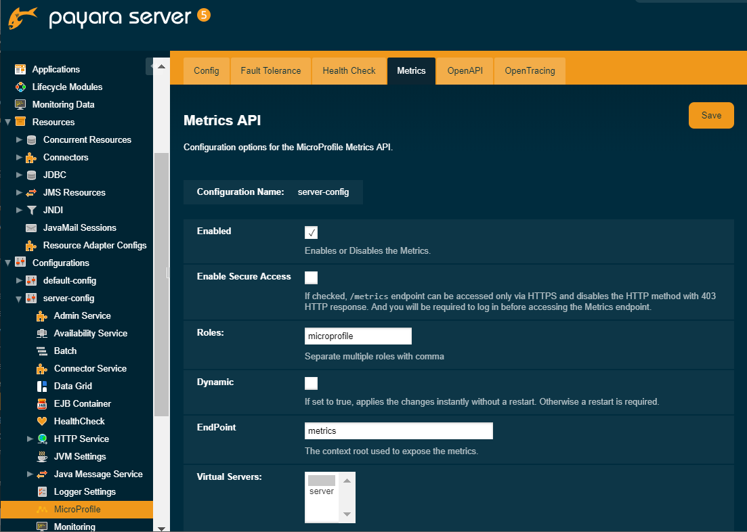Click the EJB Container jar icon

coord(42,404)
